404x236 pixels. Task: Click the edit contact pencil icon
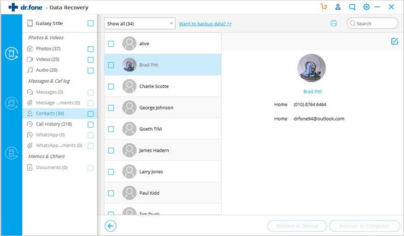coord(394,41)
